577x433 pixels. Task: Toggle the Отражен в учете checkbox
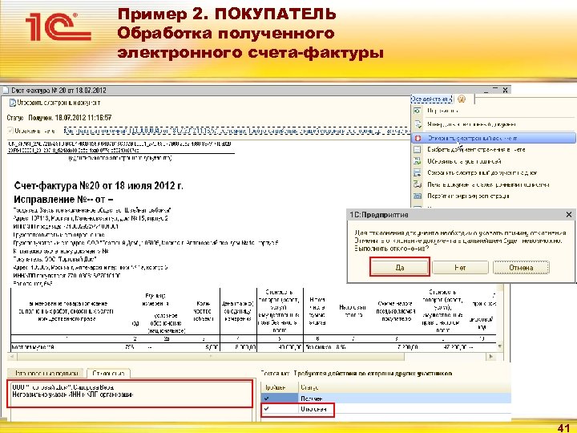tap(10, 131)
